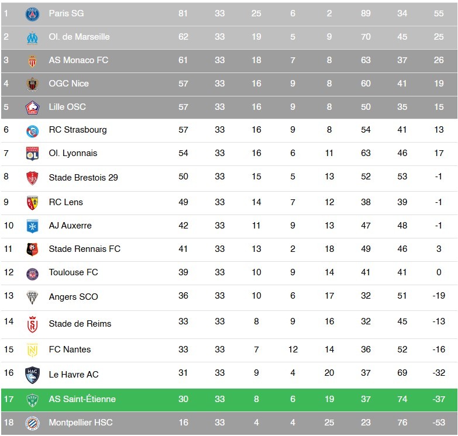Click the Le Havre AC HAC crest

pos(32,375)
